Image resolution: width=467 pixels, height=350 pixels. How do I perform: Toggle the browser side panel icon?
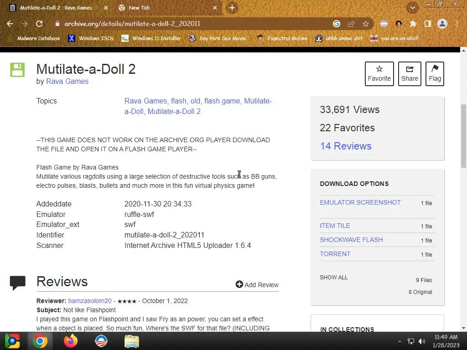point(428,24)
